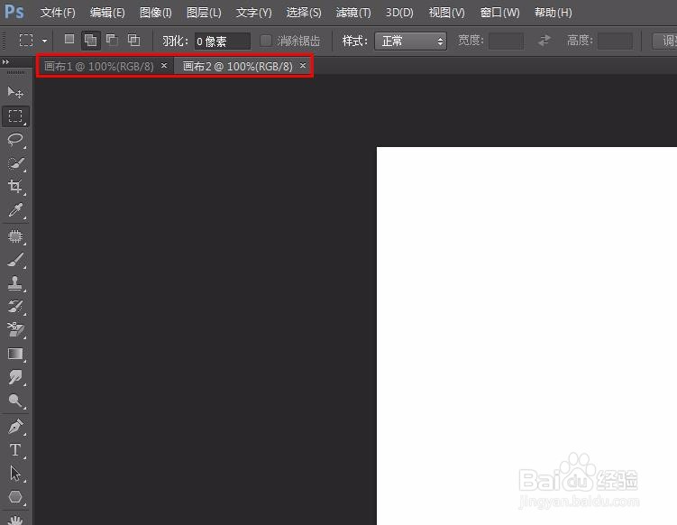Select the Rectangular Marquee tool in toolbox
Viewport: 677px width, 525px height.
(15, 115)
